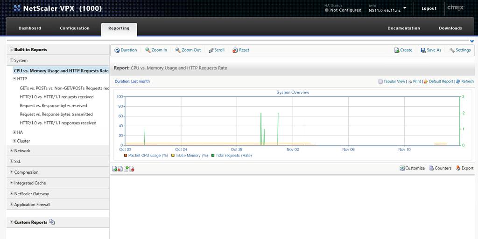478x239 pixels.
Task: Click the Zoom In magnifier tool
Action: (156, 50)
